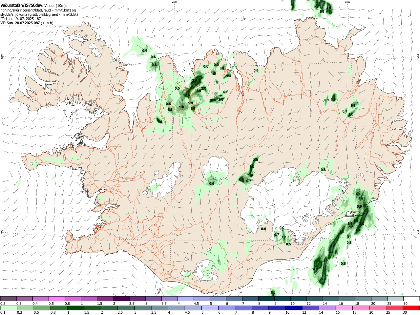Viewport: 420px width, 315px height.
Task: Click the upper legend swatch between 0.3 and 0.4
Action: (x=25, y=299)
